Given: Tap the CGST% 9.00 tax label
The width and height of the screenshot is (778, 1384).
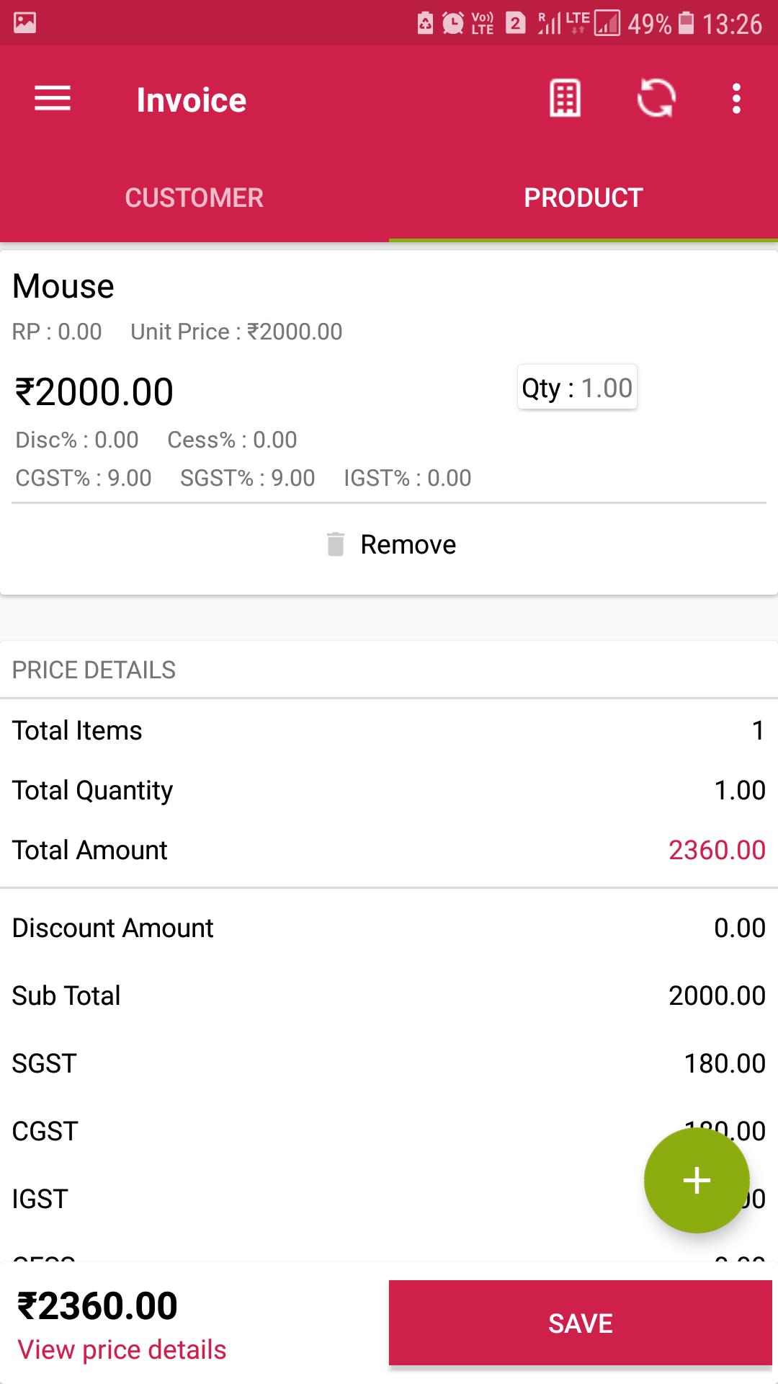Looking at the screenshot, I should tap(84, 478).
